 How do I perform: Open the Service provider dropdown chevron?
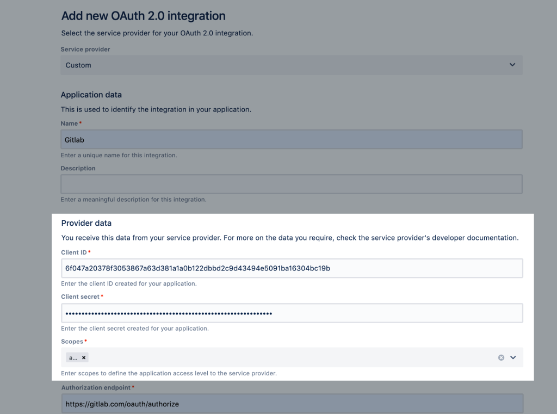512,65
